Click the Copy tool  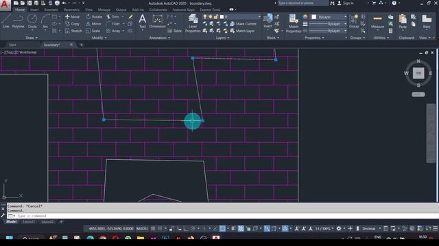pyautogui.click(x=72, y=24)
